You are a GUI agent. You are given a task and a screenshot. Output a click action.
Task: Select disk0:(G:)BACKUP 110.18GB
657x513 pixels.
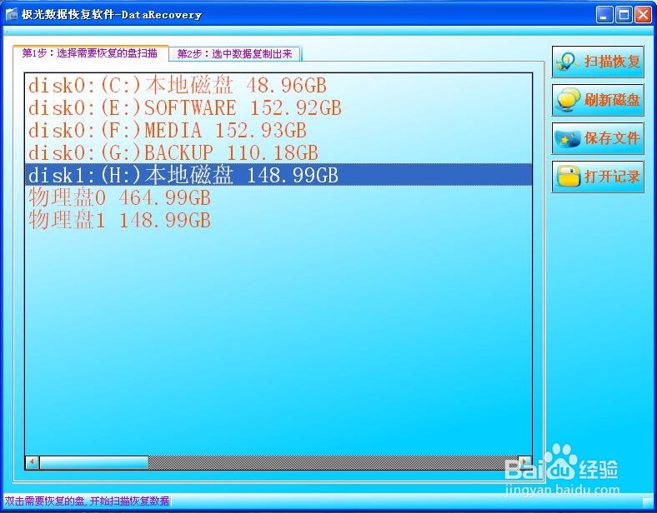278,152
